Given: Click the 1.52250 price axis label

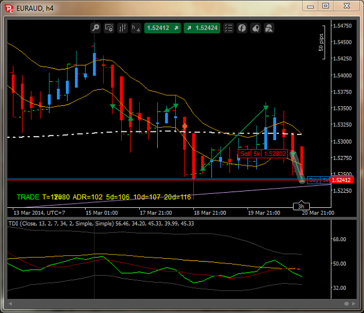Looking at the screenshot, I should pyautogui.click(x=342, y=191).
